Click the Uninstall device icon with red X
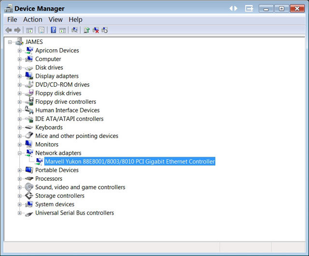The image size is (309, 256). (x=96, y=30)
